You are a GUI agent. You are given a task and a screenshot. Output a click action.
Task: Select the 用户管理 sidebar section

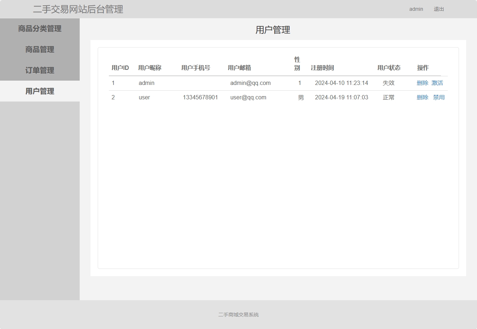40,91
